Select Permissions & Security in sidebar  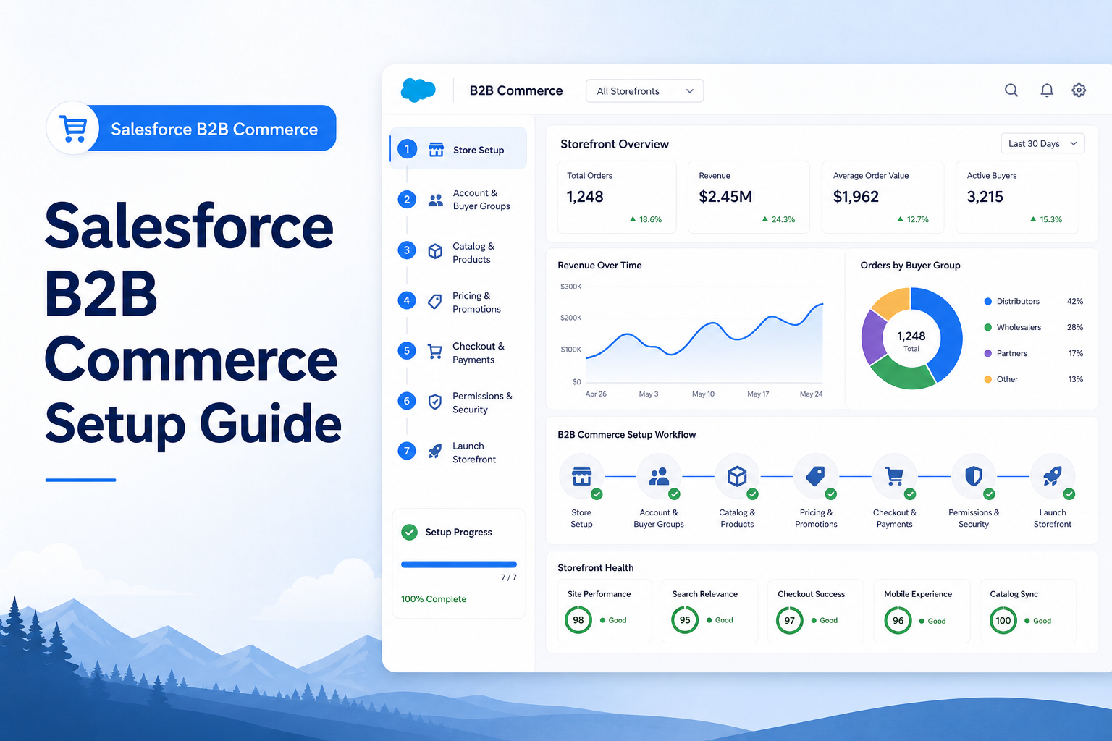(458, 402)
